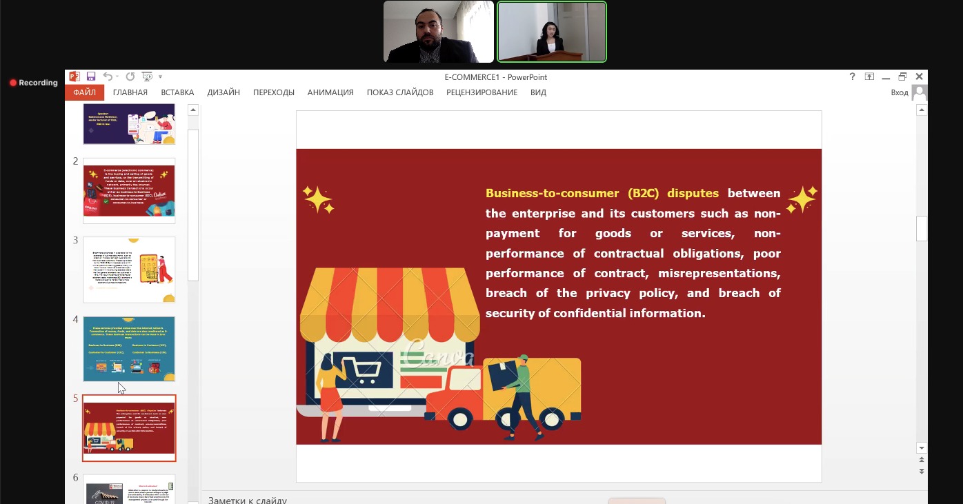The image size is (963, 504).
Task: Open PowerPoint Help question mark icon
Action: point(853,77)
